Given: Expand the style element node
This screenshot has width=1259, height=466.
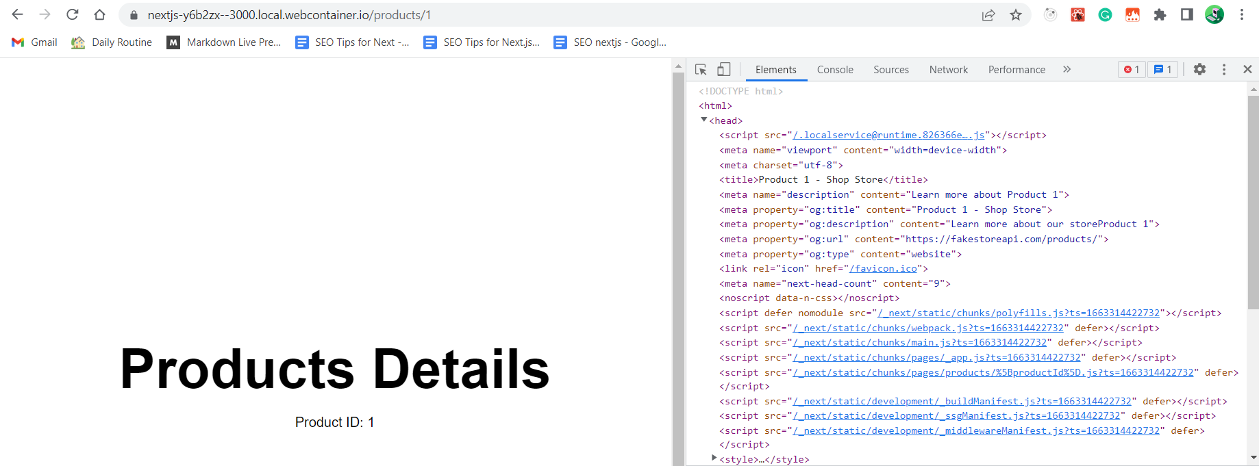Looking at the screenshot, I should [714, 458].
